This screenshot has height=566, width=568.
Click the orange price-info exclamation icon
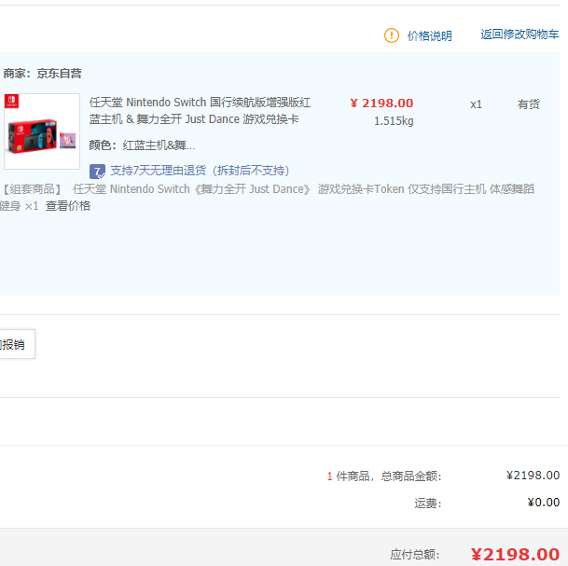point(391,35)
